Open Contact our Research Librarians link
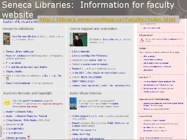187x140 pixels. (154, 121)
